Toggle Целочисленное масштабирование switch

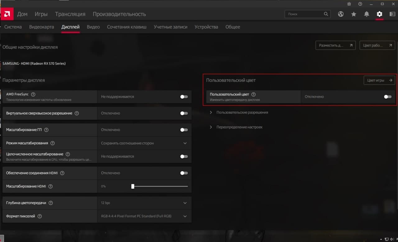click(184, 156)
